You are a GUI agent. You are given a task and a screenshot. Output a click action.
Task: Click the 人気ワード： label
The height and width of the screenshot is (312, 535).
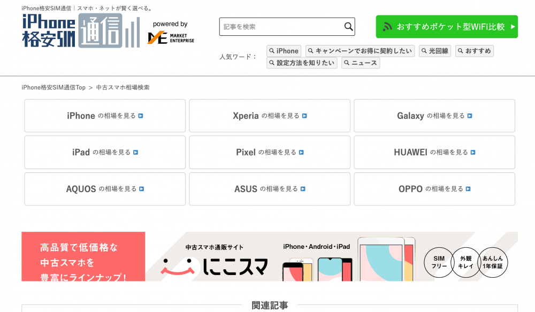click(238, 57)
